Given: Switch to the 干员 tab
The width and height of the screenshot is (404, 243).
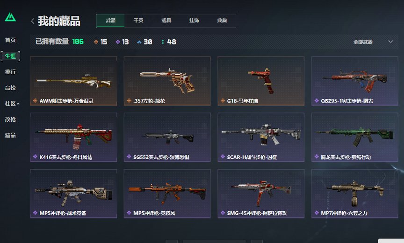Looking at the screenshot, I should tap(138, 21).
